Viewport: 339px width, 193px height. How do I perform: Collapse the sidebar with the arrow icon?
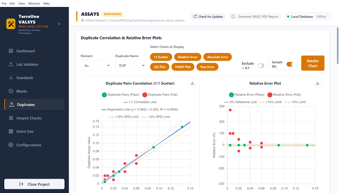tap(59, 24)
